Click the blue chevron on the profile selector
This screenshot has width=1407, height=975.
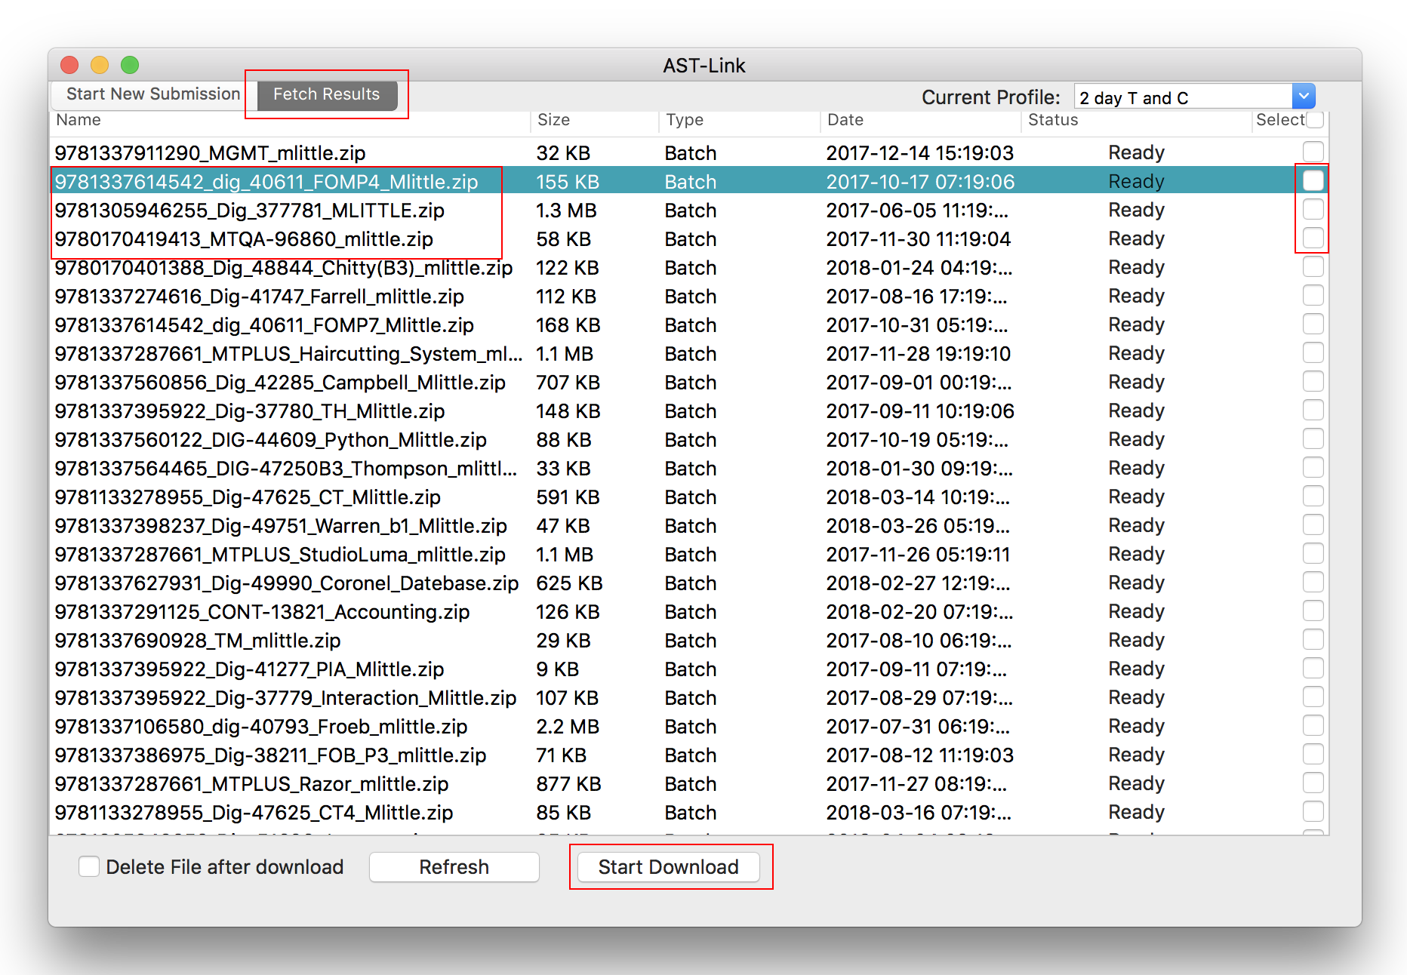tap(1304, 96)
